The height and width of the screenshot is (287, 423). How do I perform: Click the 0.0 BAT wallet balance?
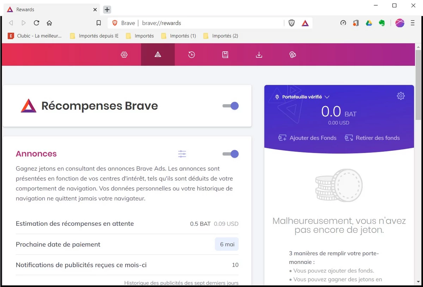(339, 112)
